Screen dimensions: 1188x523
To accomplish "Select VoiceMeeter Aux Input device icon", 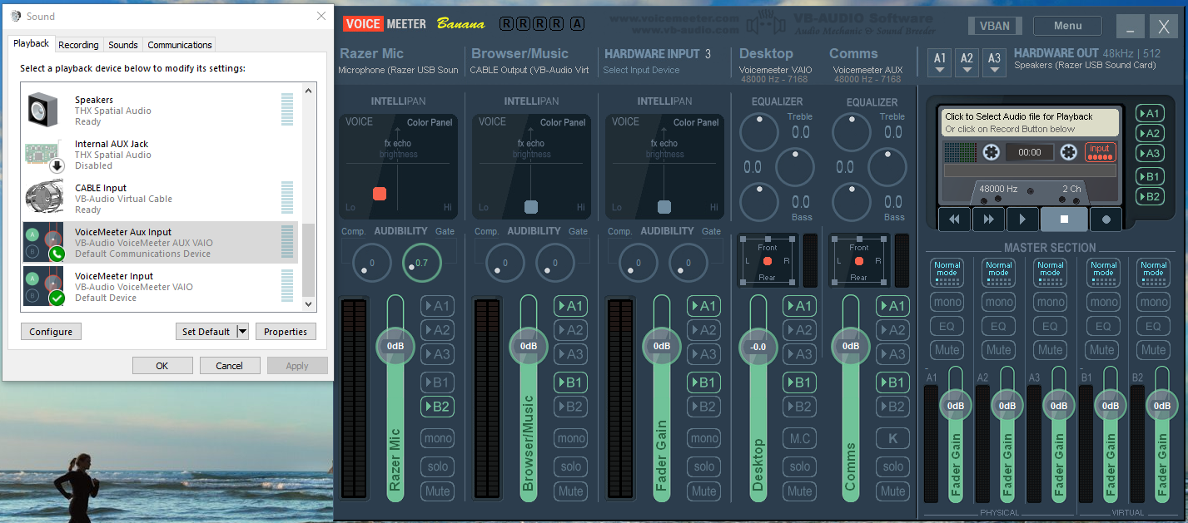I will [43, 242].
